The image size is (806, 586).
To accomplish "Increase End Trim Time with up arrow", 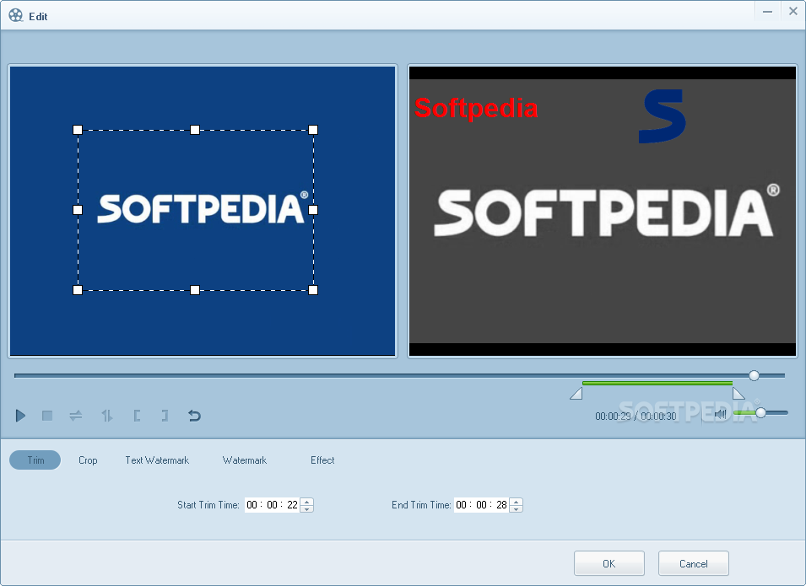I will coord(516,502).
